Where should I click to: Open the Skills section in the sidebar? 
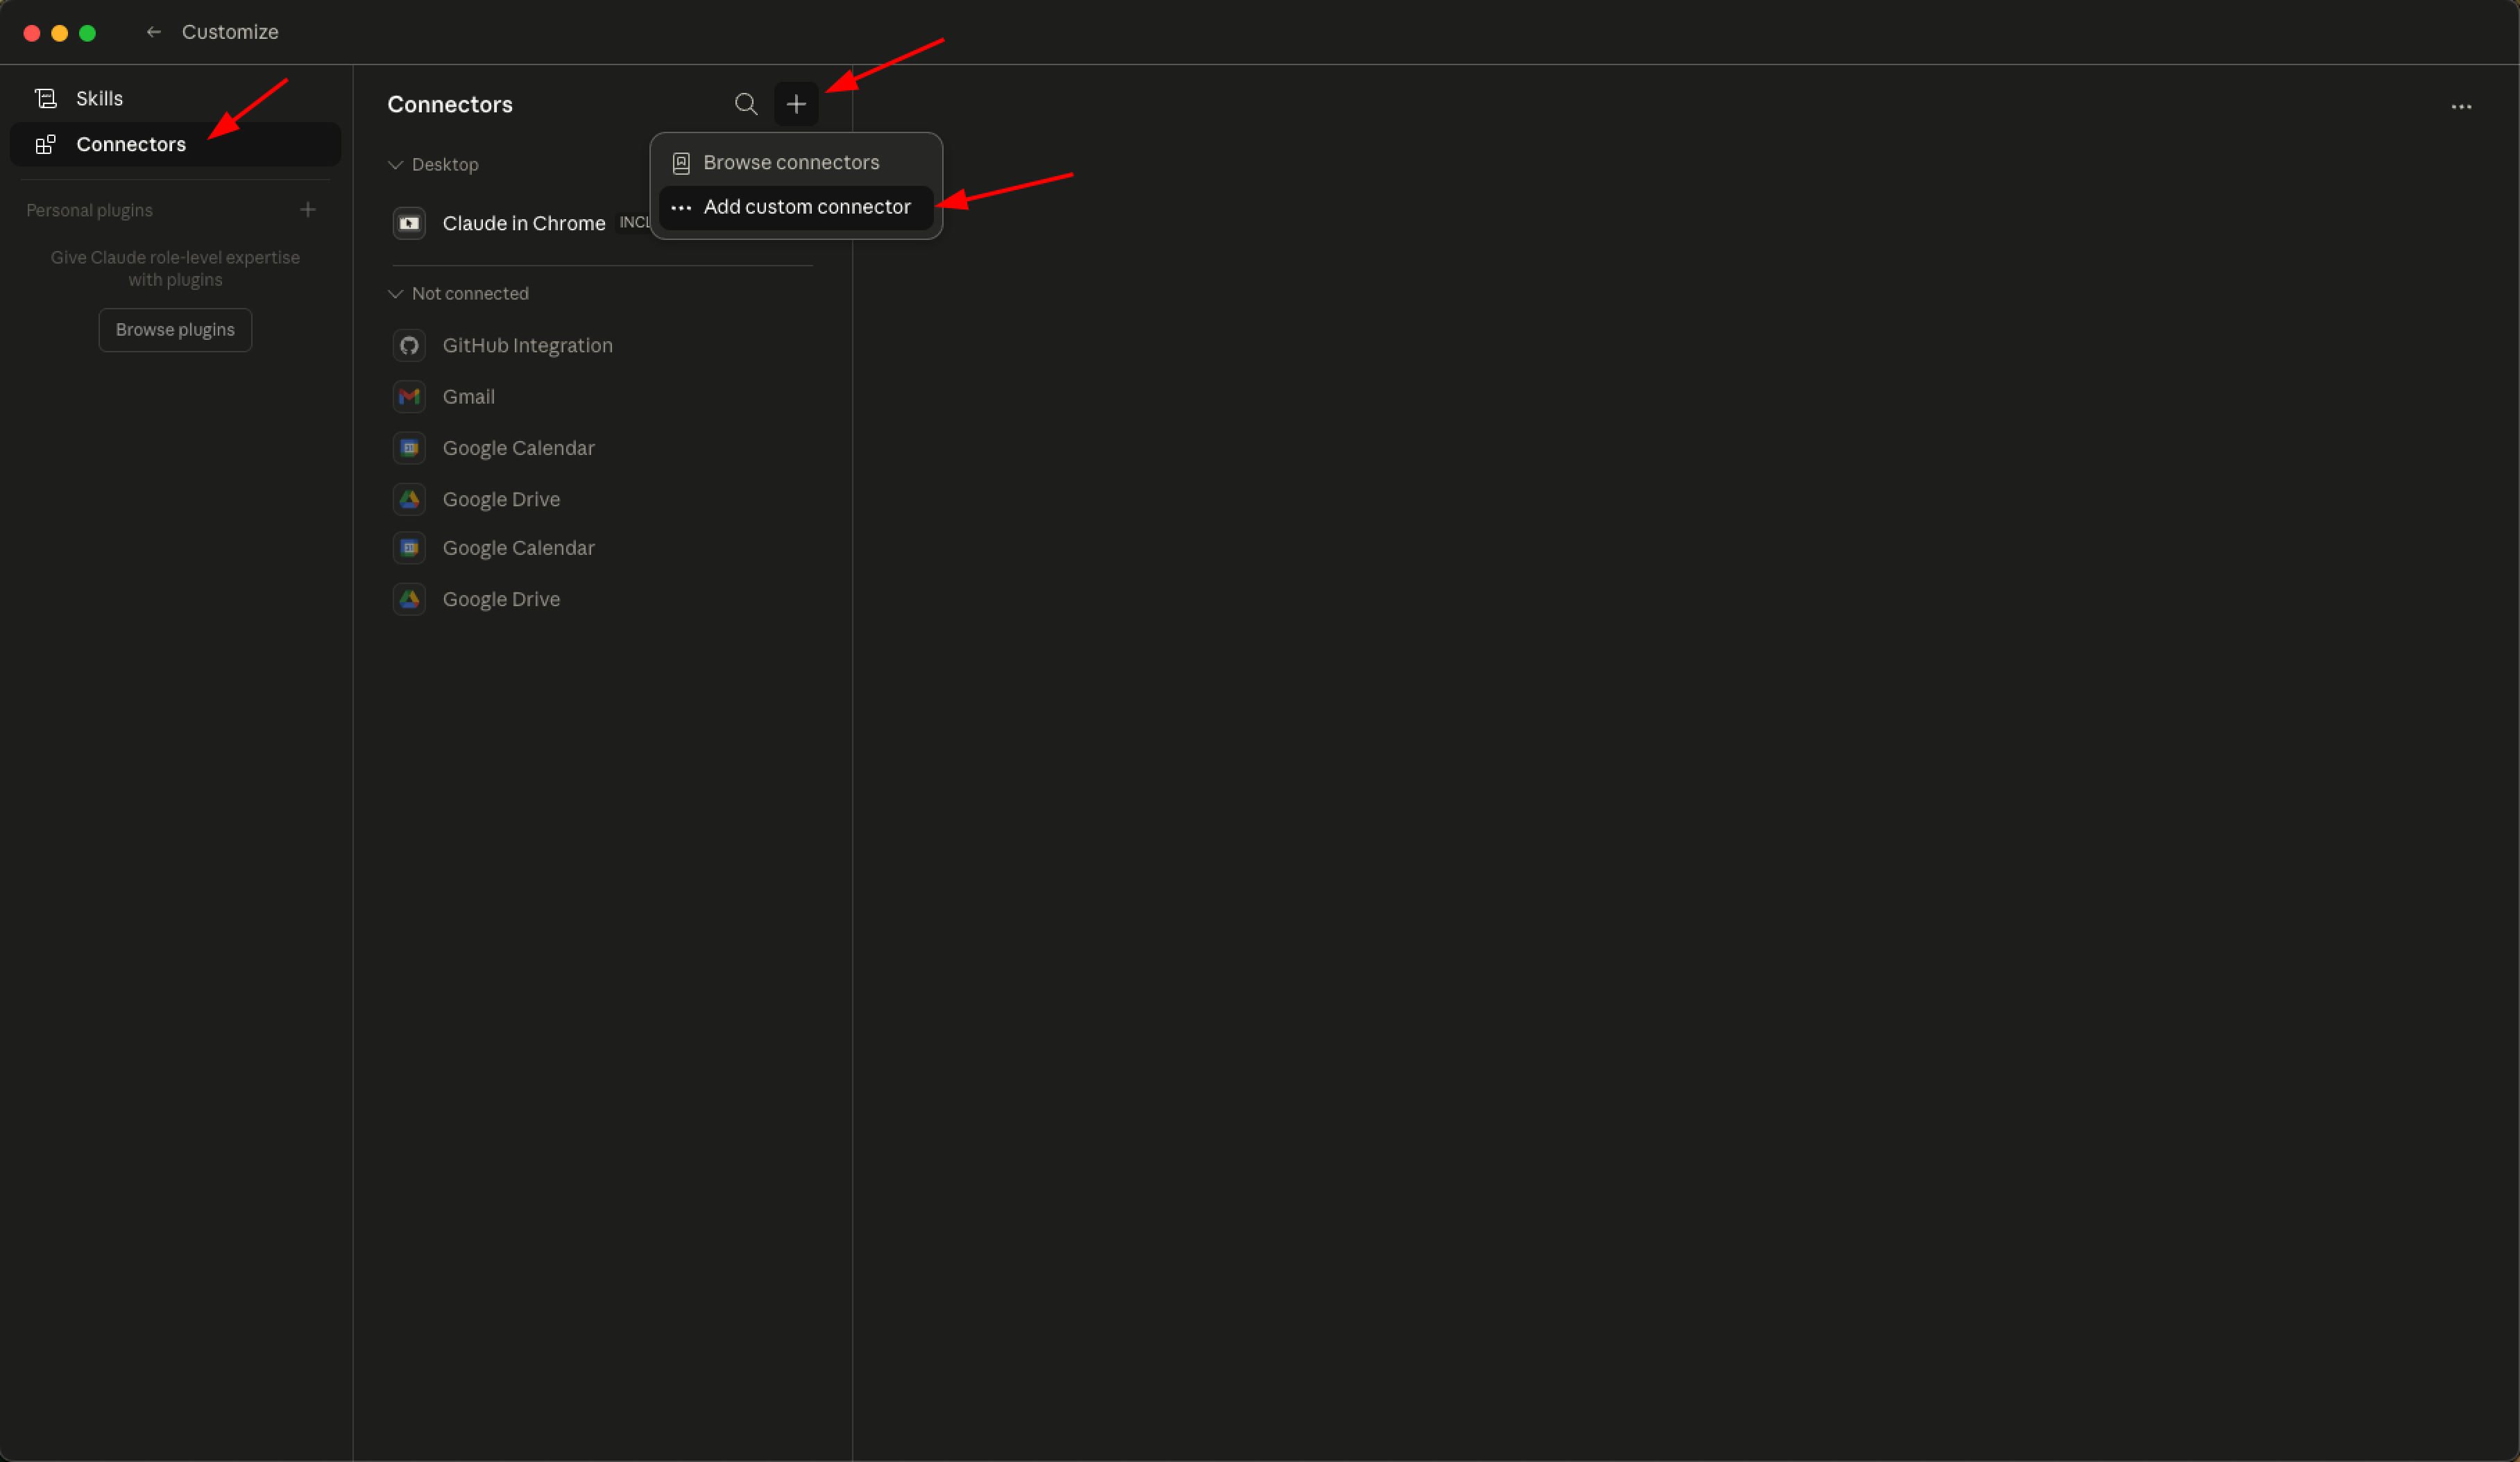click(x=175, y=98)
